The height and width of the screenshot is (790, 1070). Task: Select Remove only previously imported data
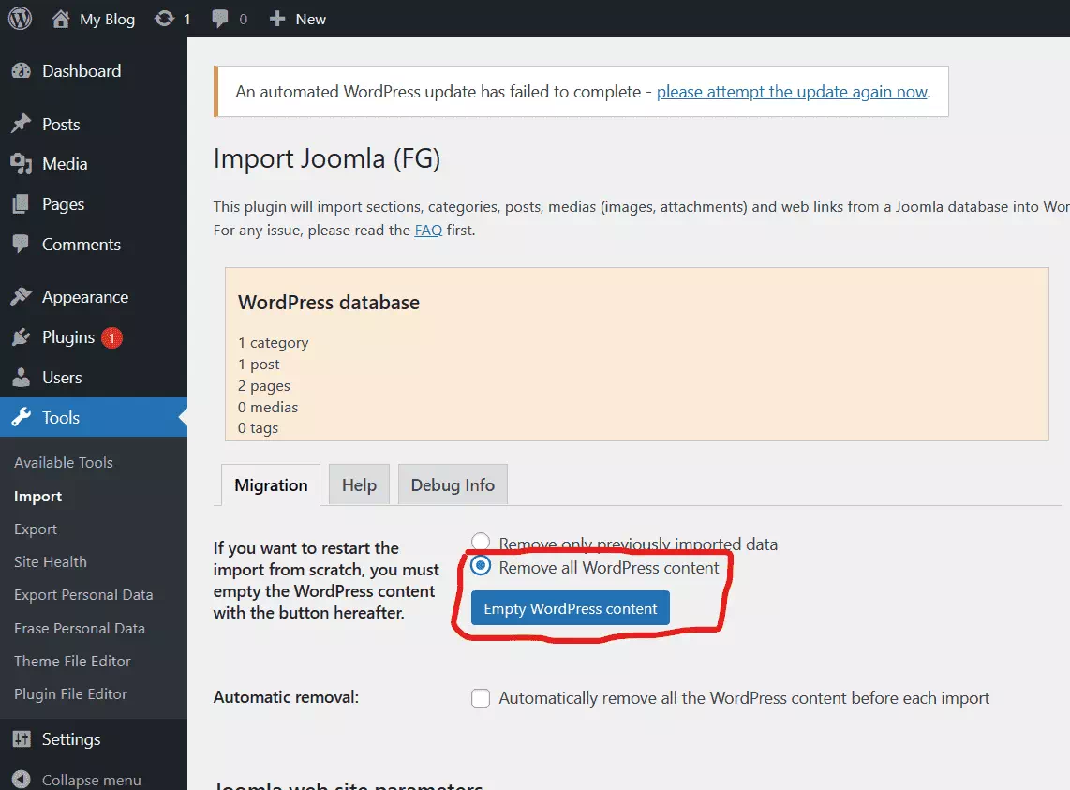coord(481,543)
